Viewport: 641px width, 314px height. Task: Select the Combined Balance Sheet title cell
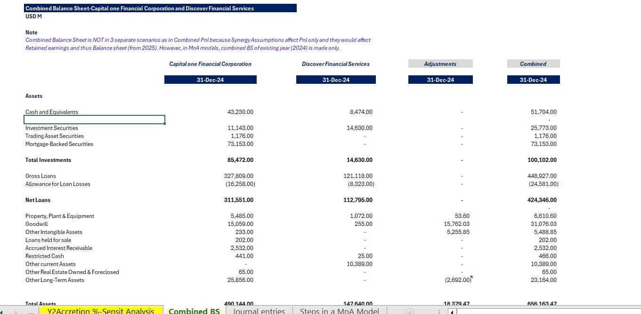[160, 8]
